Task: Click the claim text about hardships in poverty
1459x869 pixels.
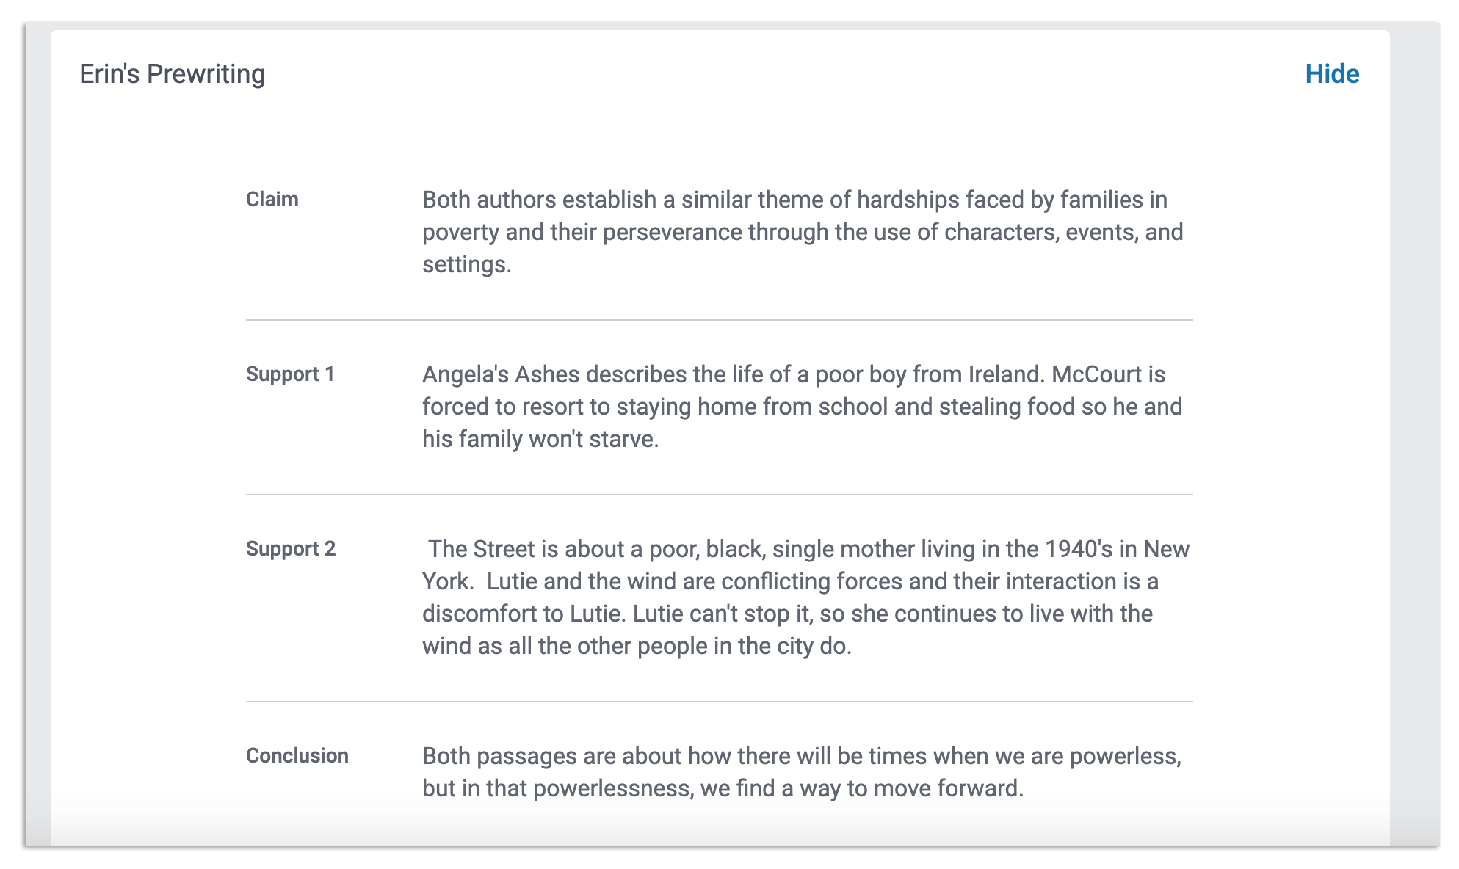Action: coord(803,232)
